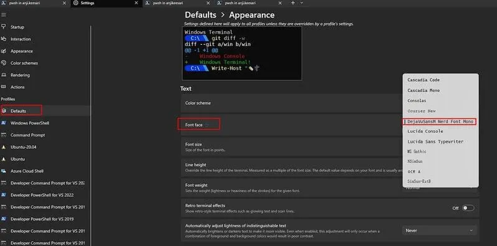Open Rendering settings page

click(45, 75)
